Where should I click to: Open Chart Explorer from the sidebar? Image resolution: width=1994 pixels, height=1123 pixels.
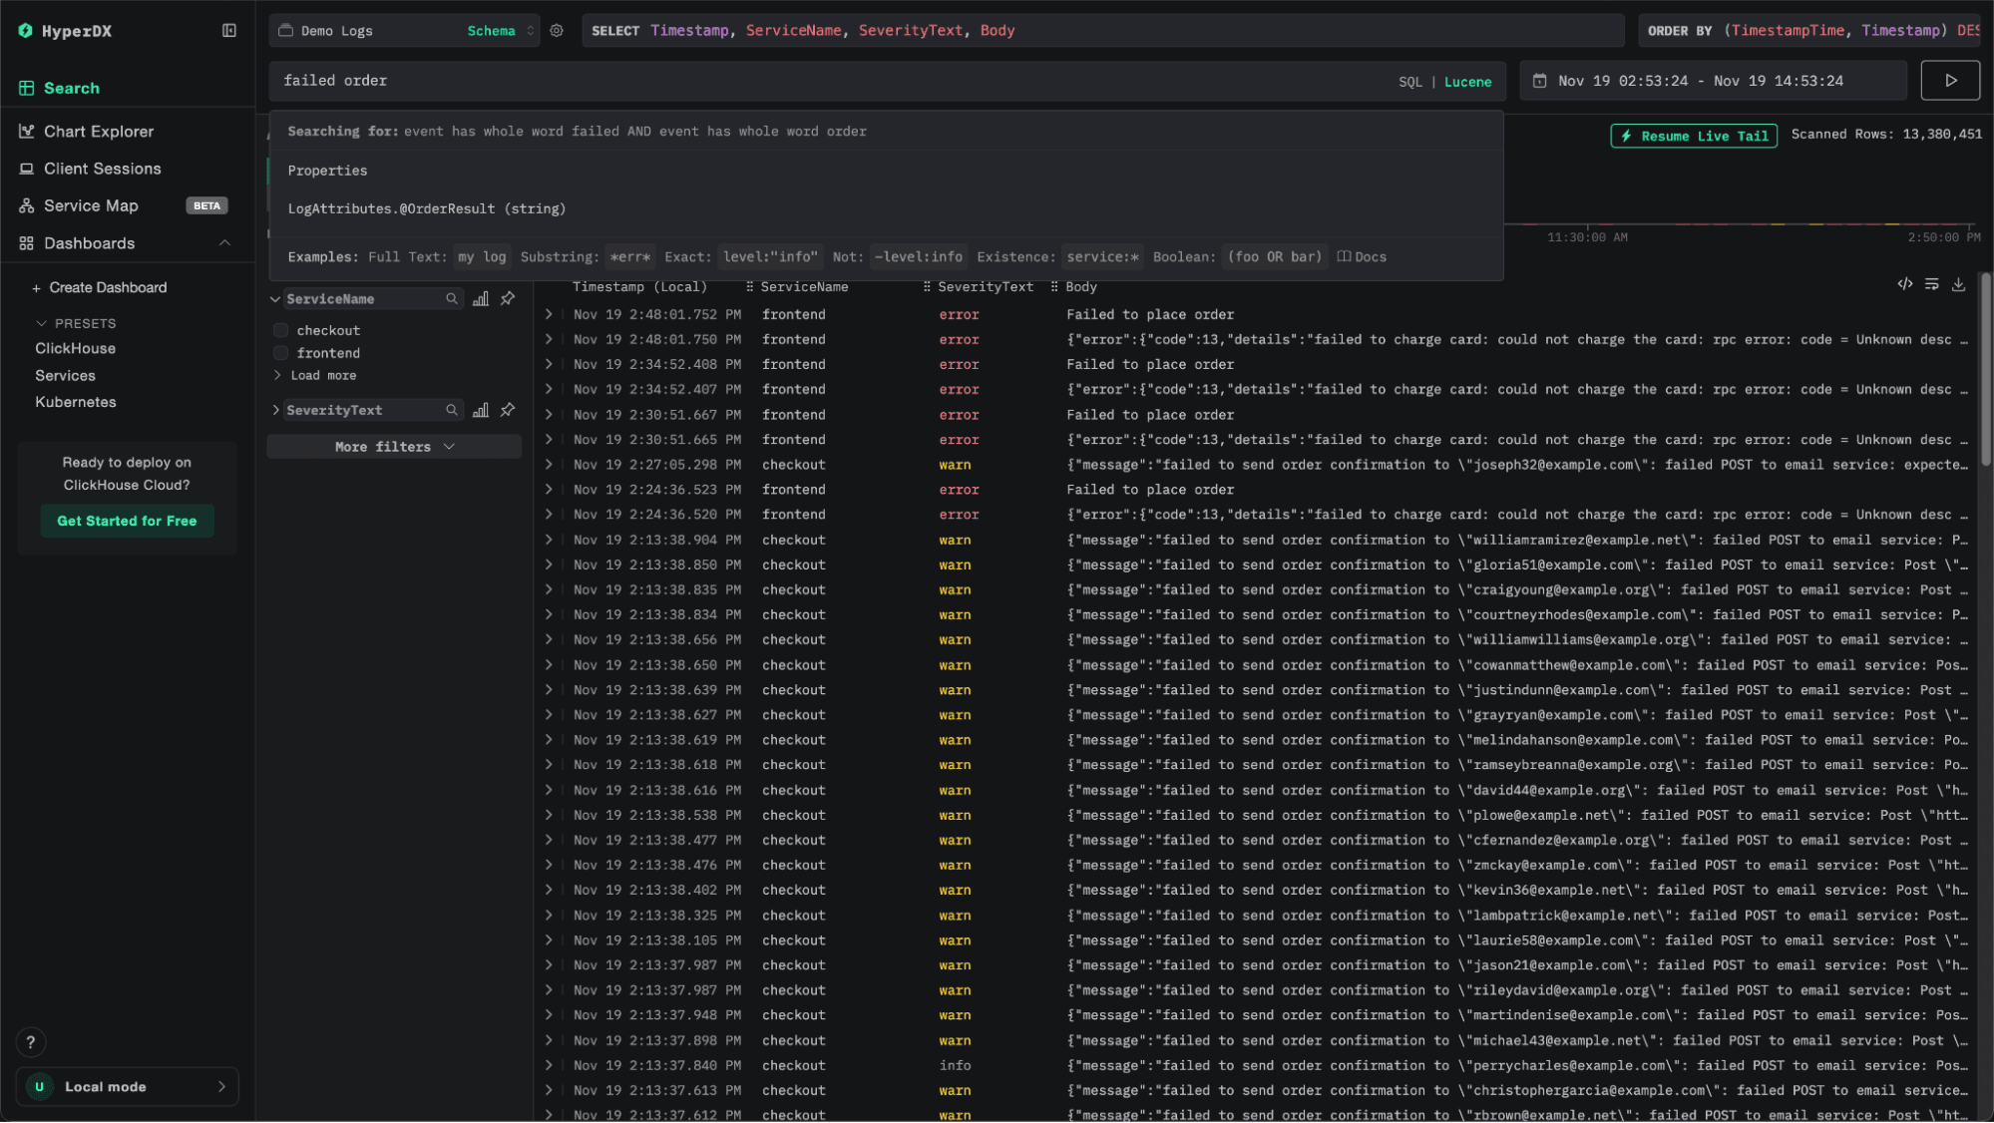(x=99, y=132)
